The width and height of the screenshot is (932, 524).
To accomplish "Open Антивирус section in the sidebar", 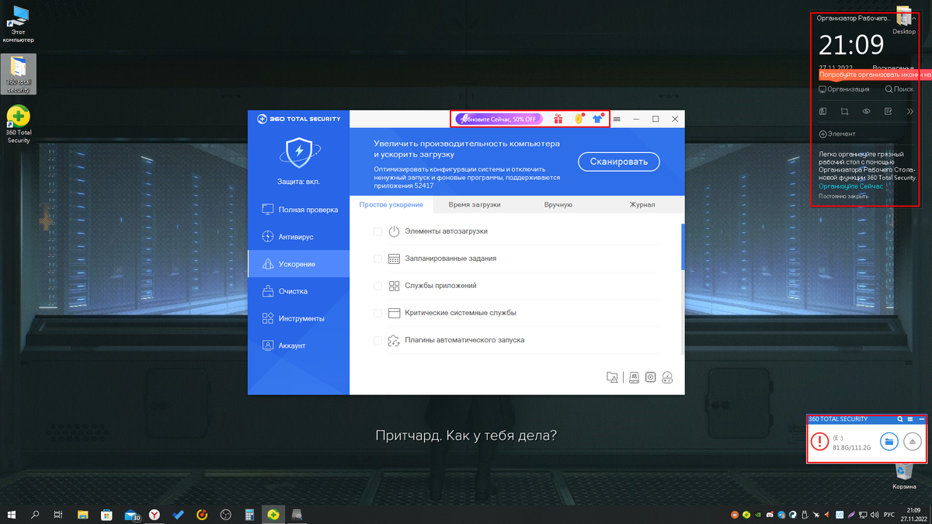I will click(299, 237).
